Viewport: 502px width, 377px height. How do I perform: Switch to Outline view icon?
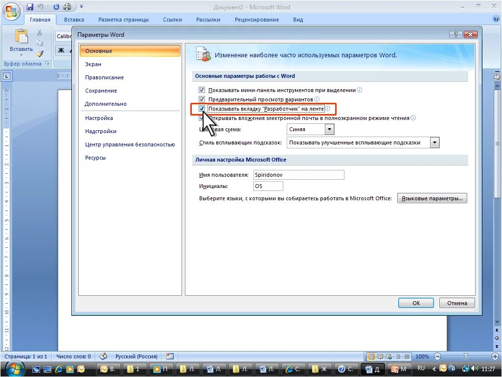(x=398, y=356)
